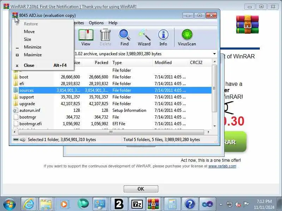Click the file list scroll up arrow
This screenshot has height=211, width=282.
pos(214,62)
